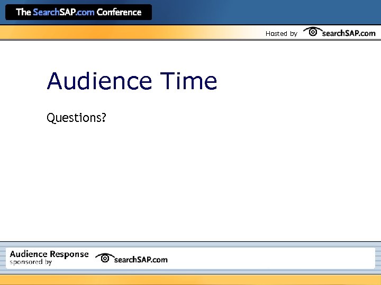The width and height of the screenshot is (381, 285).
Task: Click the "Hosted by" label
Action: [x=282, y=34]
